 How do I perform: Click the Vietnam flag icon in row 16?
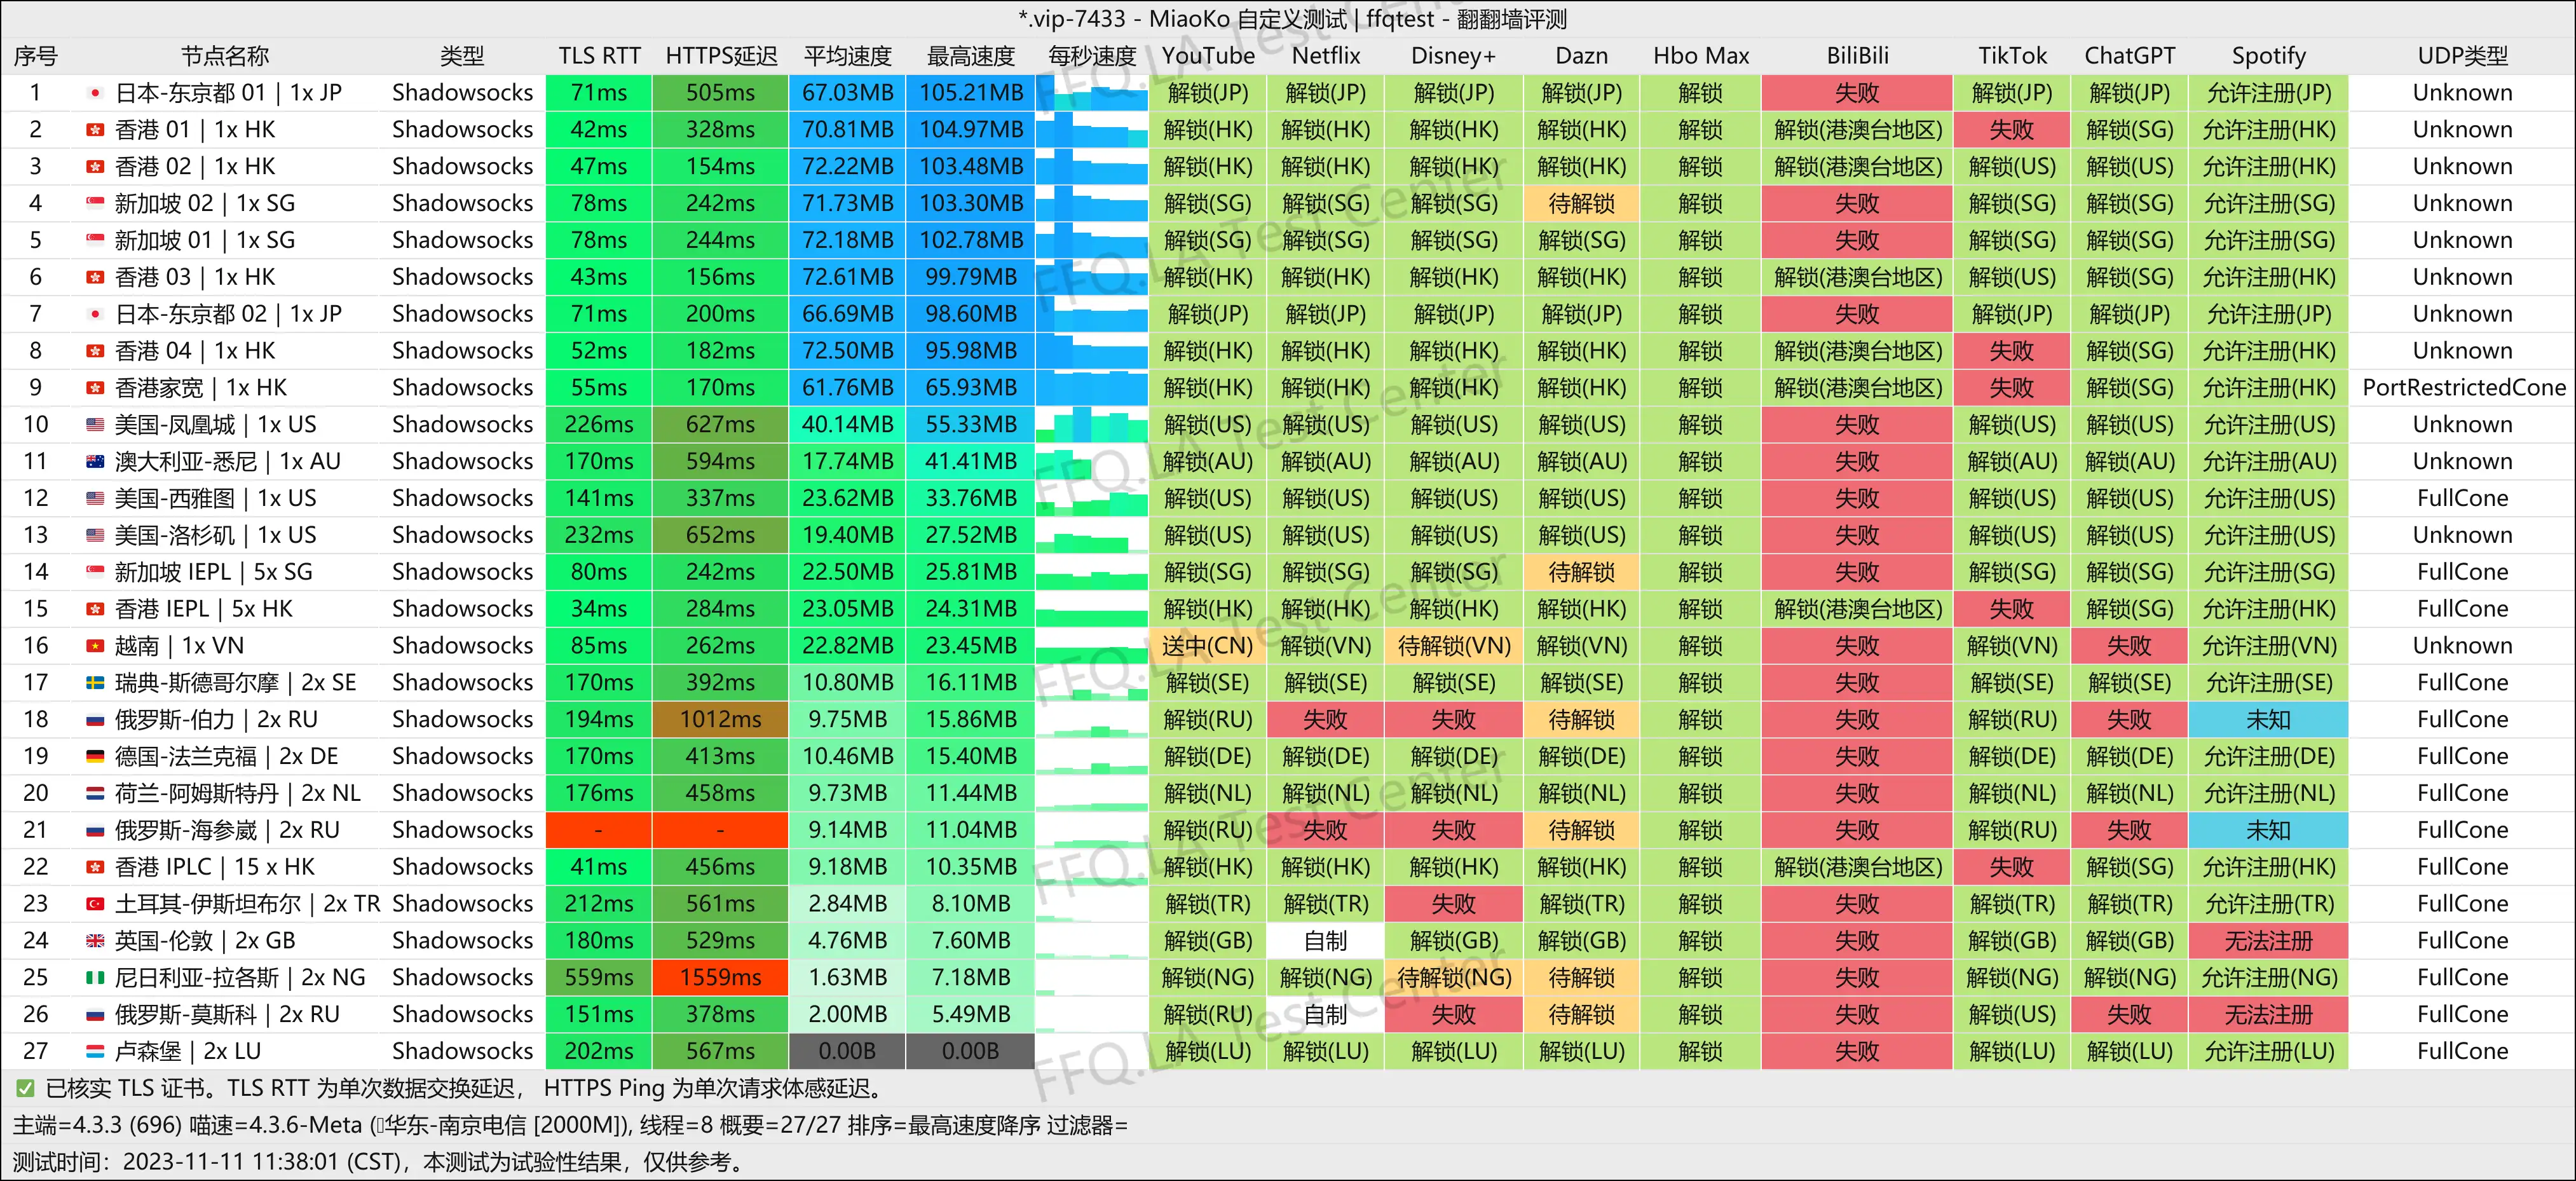[x=95, y=646]
